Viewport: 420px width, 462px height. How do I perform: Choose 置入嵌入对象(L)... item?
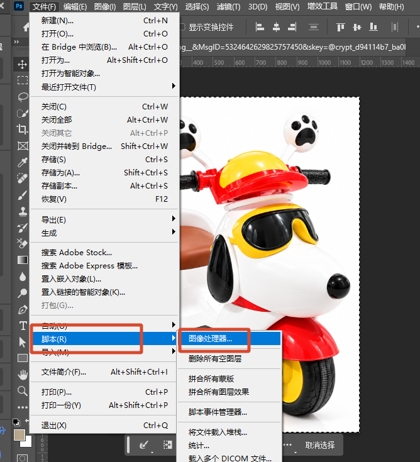104,278
